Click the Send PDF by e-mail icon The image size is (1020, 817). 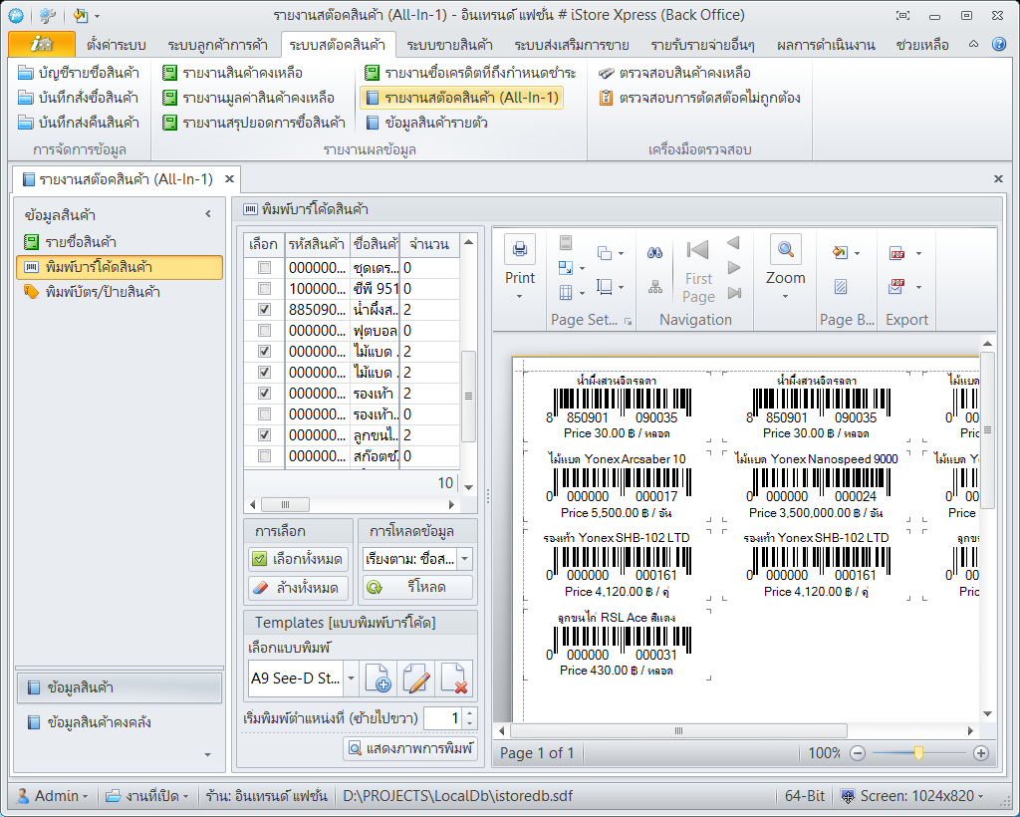[x=896, y=286]
